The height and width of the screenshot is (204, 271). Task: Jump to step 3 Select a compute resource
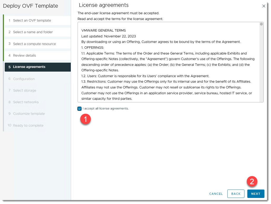tap(34, 44)
